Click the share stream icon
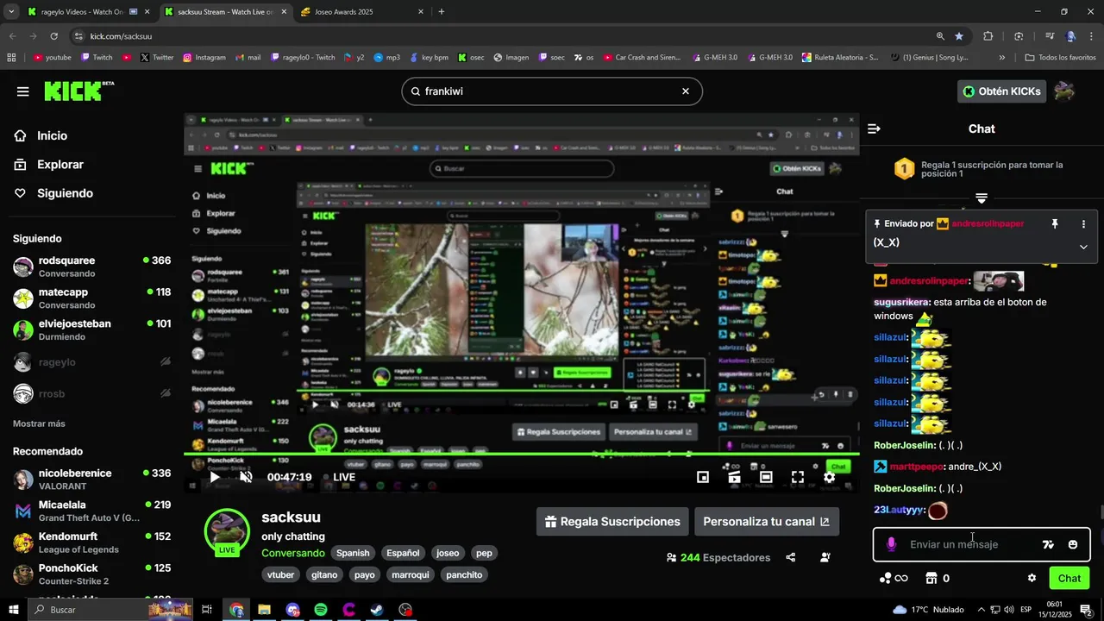 click(791, 557)
